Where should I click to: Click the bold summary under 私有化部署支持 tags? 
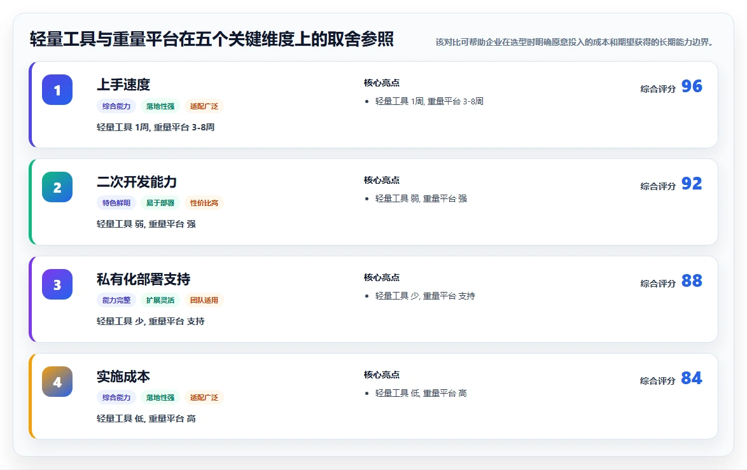(151, 321)
